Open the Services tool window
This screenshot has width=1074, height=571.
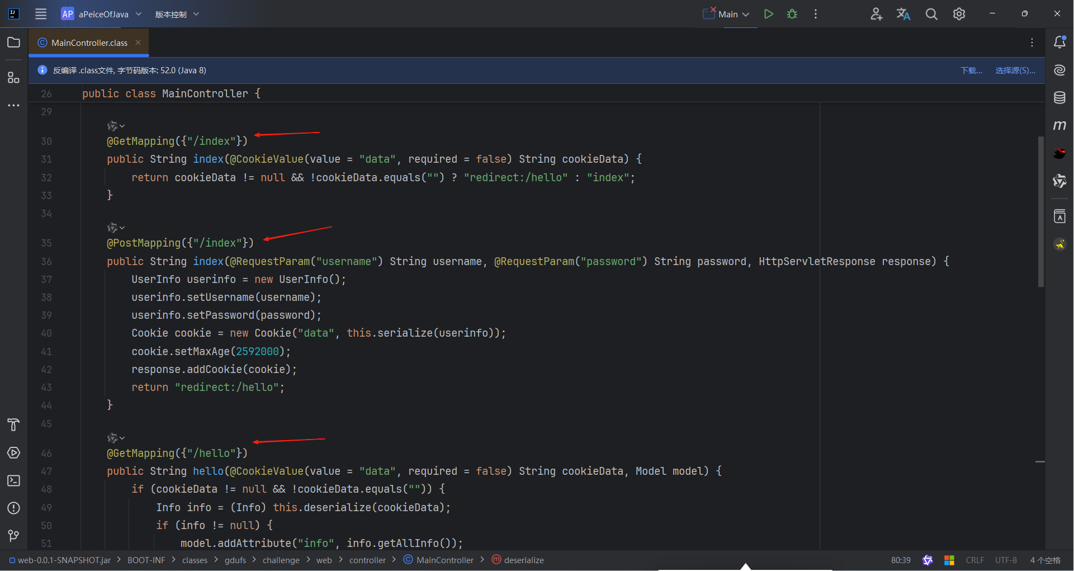(14, 452)
